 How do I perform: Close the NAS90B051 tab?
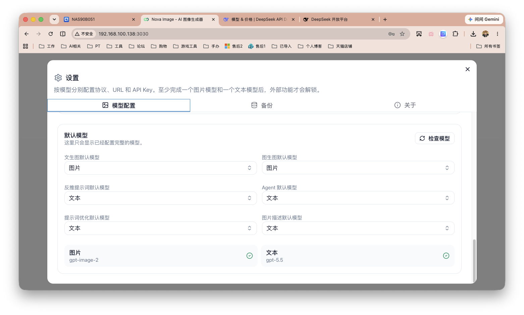tap(134, 19)
